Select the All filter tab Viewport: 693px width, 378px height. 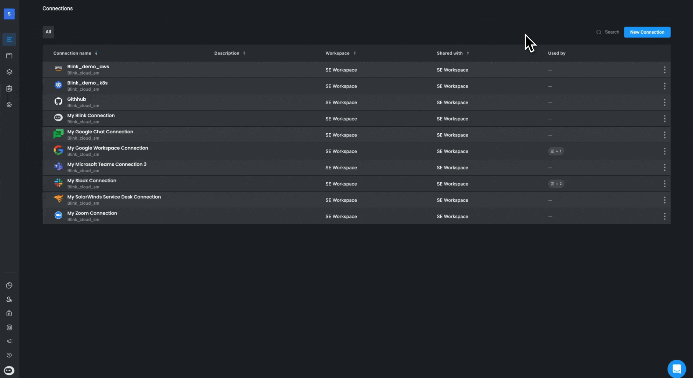click(48, 32)
